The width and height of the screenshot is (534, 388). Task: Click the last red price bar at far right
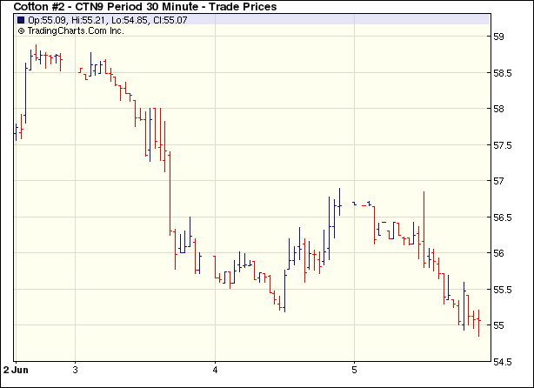point(478,321)
